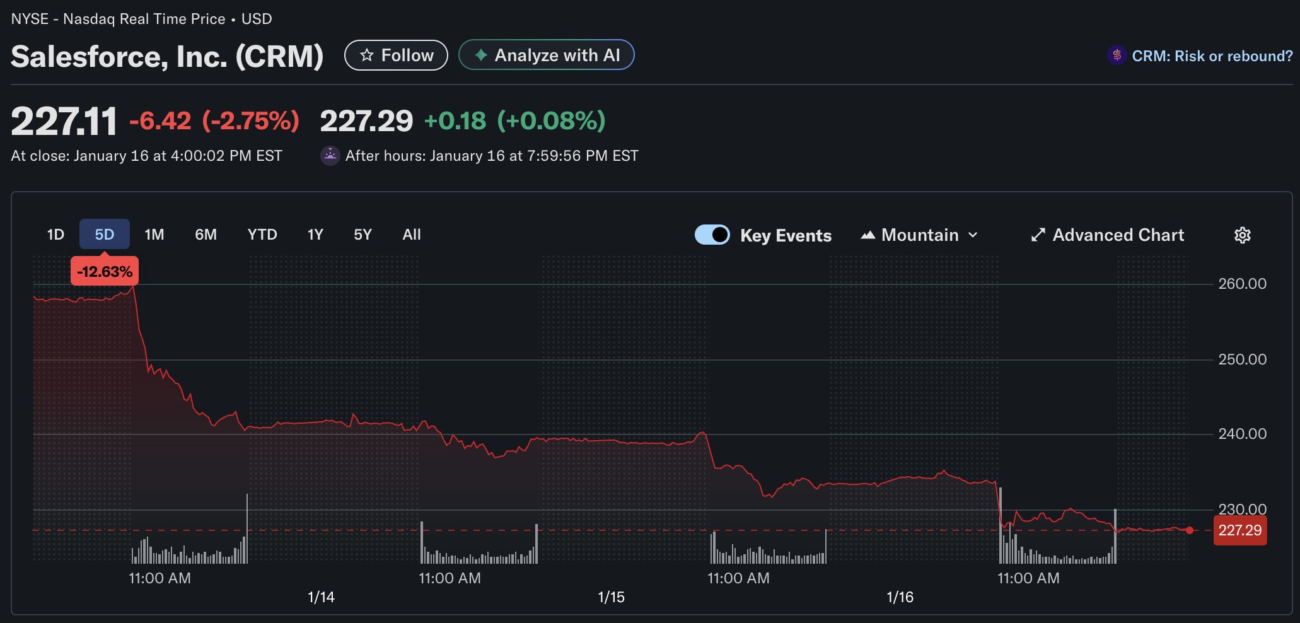The image size is (1300, 623).
Task: Switch chart to 1Y range
Action: click(315, 235)
